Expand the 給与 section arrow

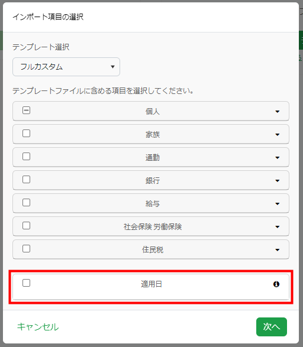[278, 203]
